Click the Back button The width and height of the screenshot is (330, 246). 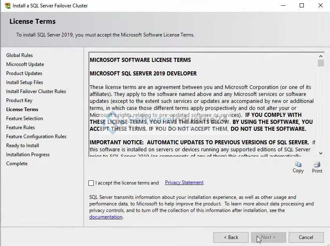coord(231,237)
